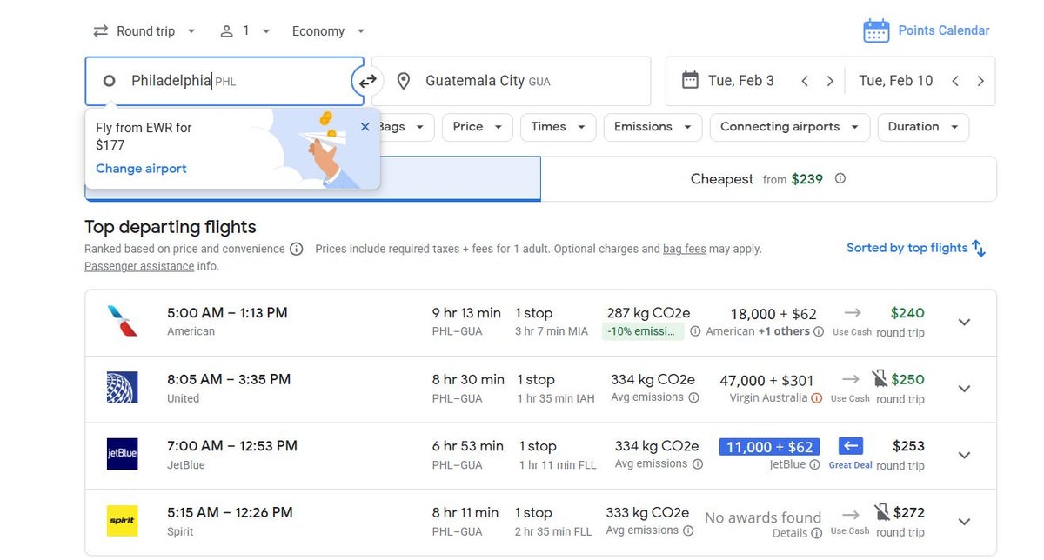Switch Spirit flight to Use Cash
Viewport: 1044px width, 560px height.
click(x=851, y=514)
